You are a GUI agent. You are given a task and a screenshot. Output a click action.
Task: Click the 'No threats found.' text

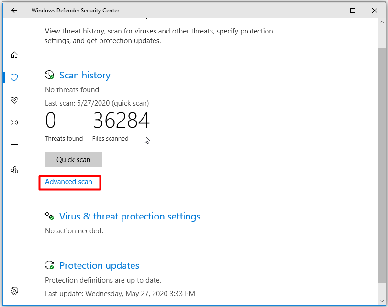73,90
